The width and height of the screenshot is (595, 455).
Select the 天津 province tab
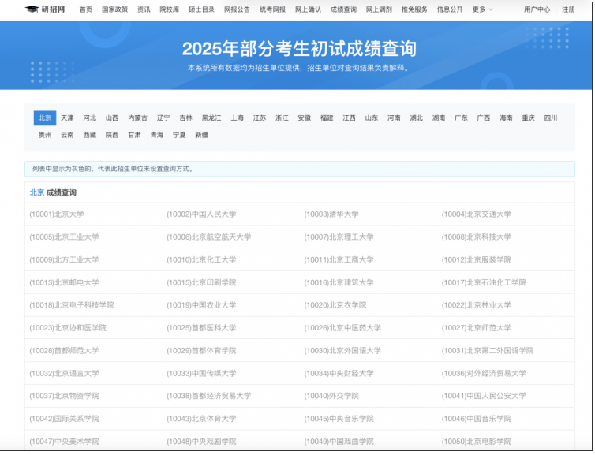[67, 118]
